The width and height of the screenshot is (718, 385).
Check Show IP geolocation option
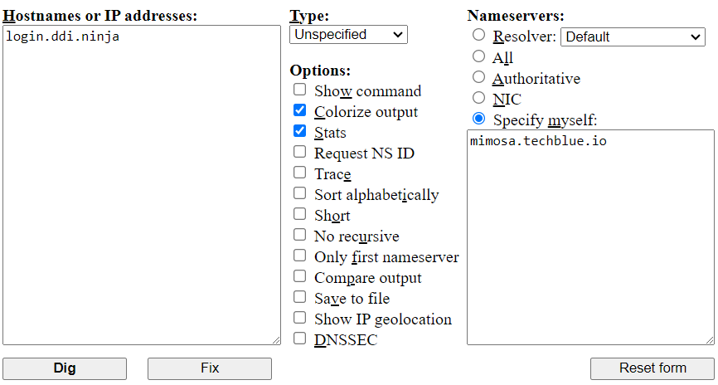point(299,318)
